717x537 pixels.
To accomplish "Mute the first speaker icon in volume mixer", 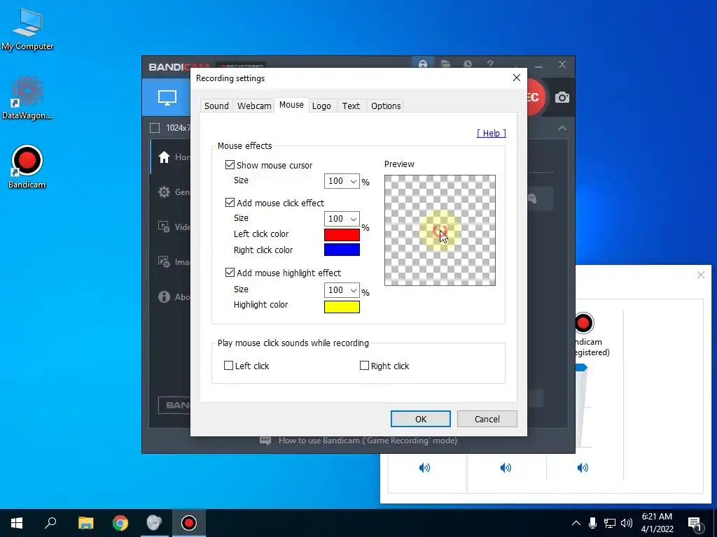I will tap(424, 468).
